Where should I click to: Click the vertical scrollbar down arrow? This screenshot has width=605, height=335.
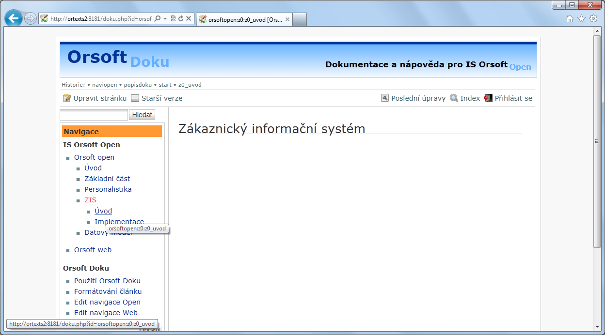tap(597, 327)
